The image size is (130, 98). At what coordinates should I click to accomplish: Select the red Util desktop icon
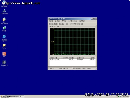click(x=4, y=55)
